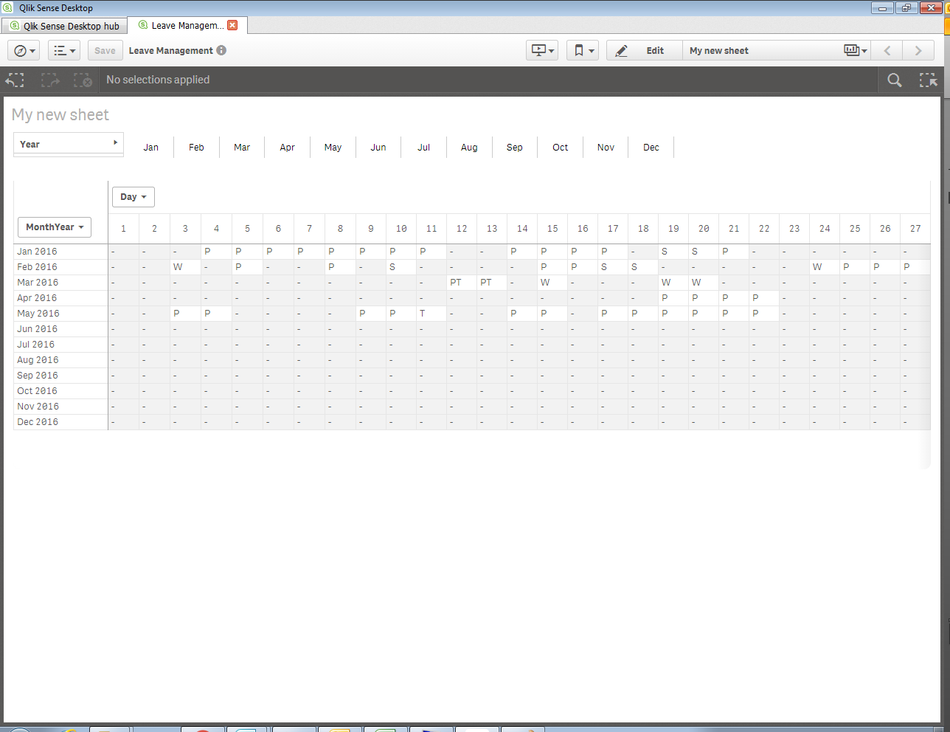
Task: Click the W cell in Feb 2016 day 3
Action: [x=185, y=267]
